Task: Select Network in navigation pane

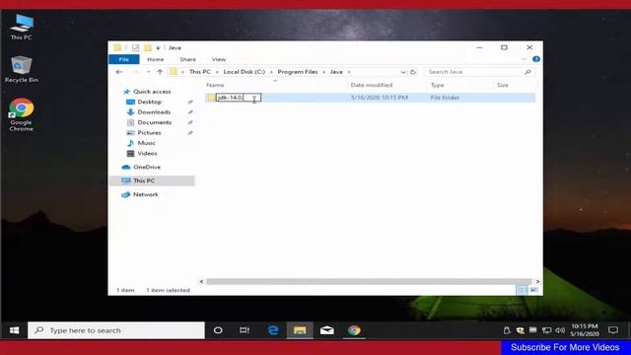Action: pyautogui.click(x=145, y=194)
